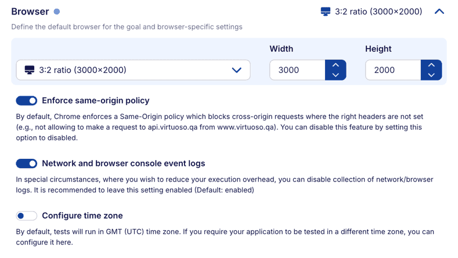Collapse the Browser section with the chevron
Screen dimensions: 458x258
(439, 12)
